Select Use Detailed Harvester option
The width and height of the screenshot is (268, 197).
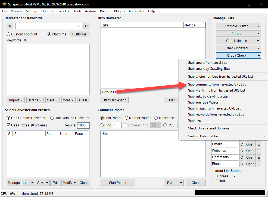[x=70, y=118]
